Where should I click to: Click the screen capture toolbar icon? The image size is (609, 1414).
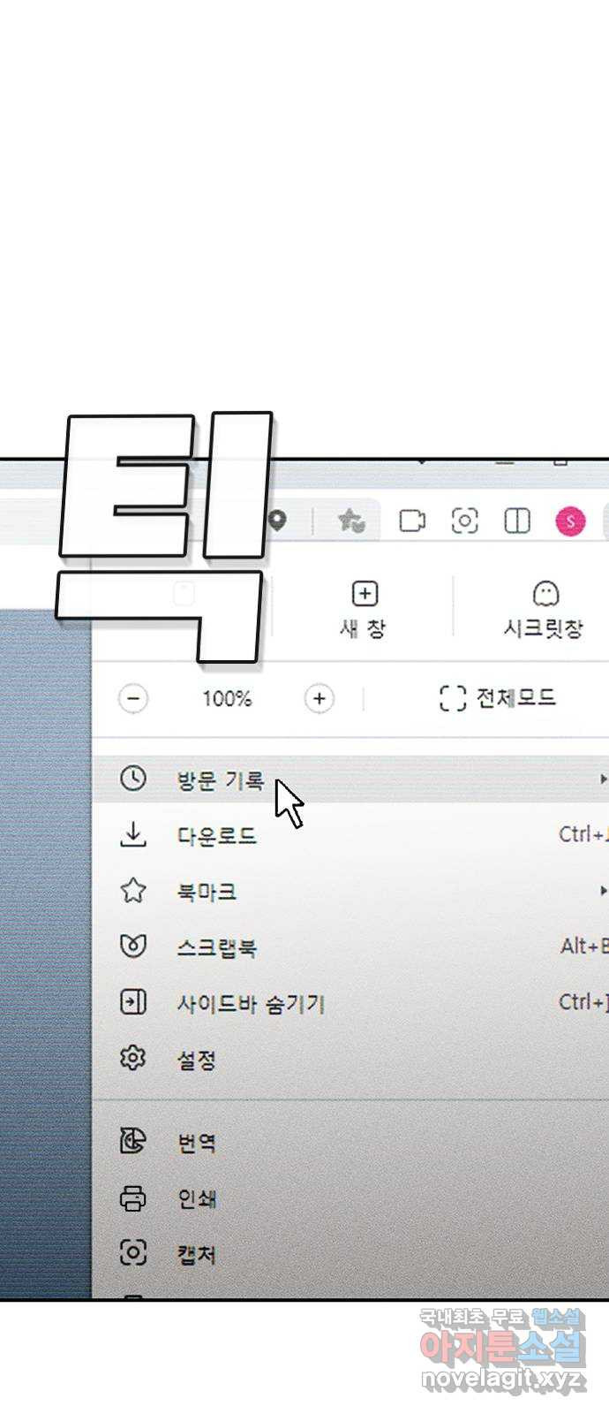[464, 521]
